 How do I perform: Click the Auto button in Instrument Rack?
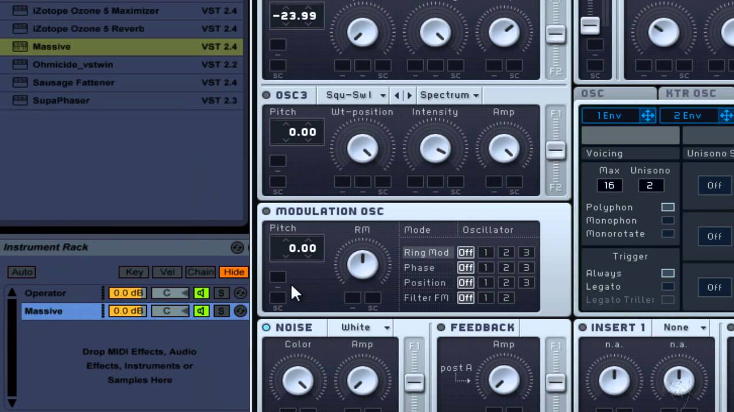tap(22, 272)
